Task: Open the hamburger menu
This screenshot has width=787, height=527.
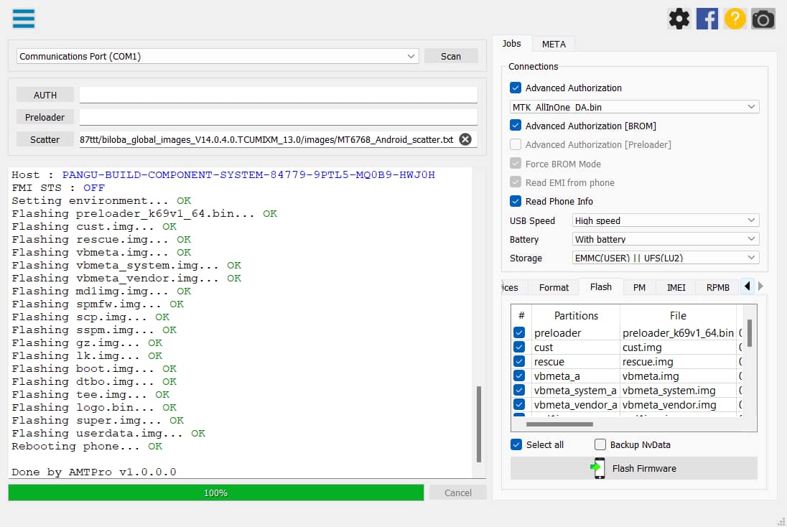Action: [24, 19]
